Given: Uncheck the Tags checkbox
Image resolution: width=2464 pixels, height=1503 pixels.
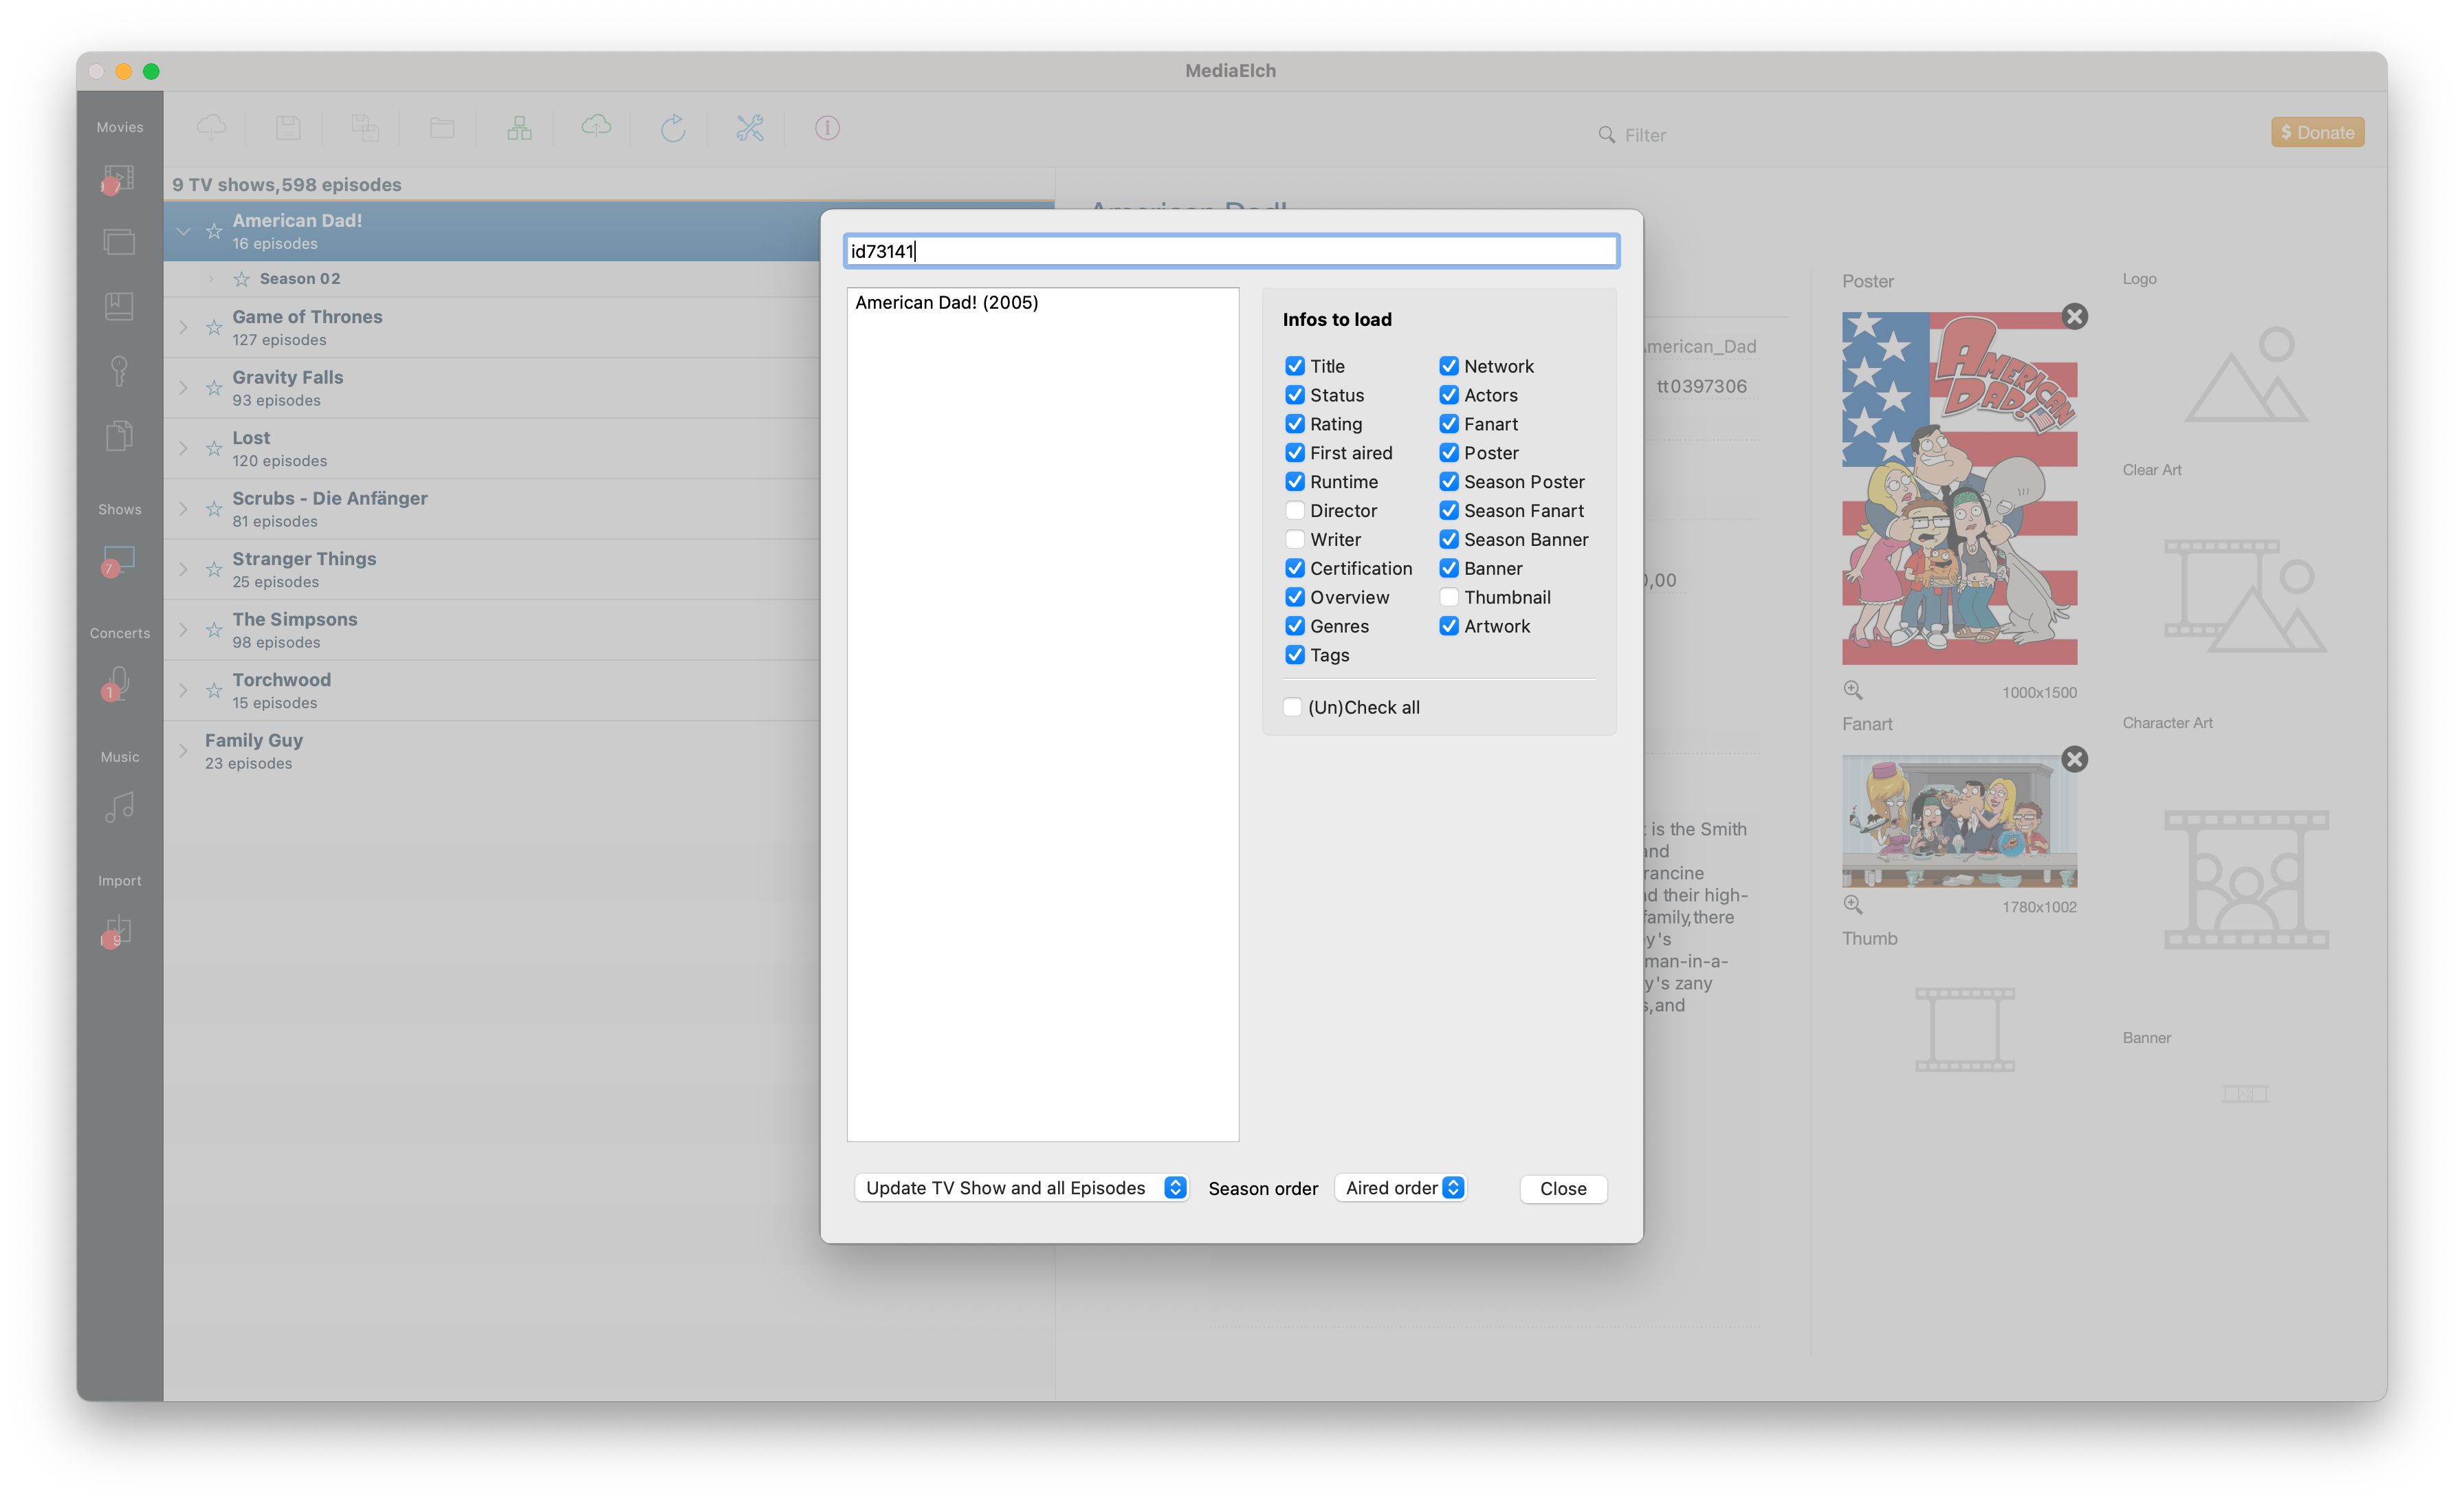Looking at the screenshot, I should click(1295, 655).
